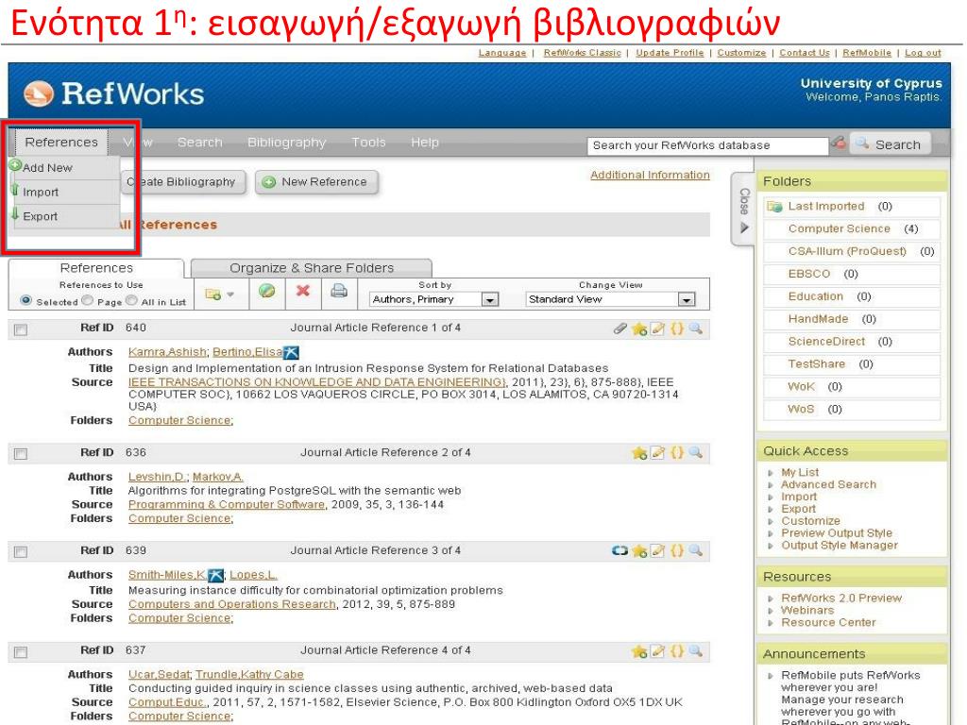Select the 'All in List' radio button

tap(131, 300)
